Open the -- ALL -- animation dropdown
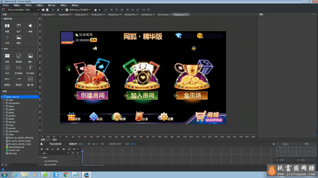The width and height of the screenshot is (318, 178). pos(55,153)
